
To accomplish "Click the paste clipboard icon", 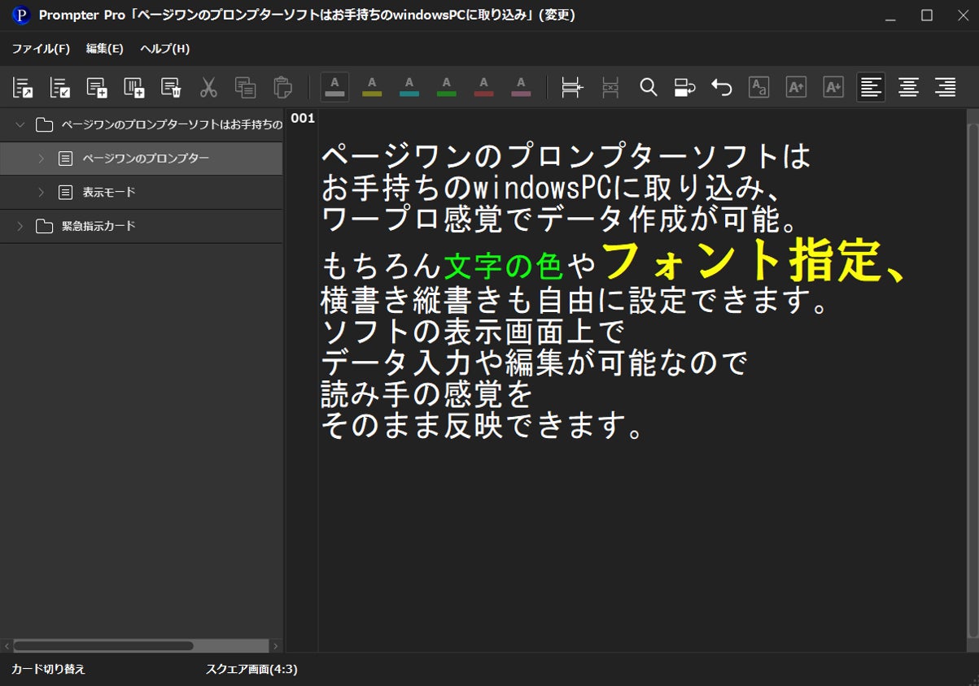I will coord(282,88).
